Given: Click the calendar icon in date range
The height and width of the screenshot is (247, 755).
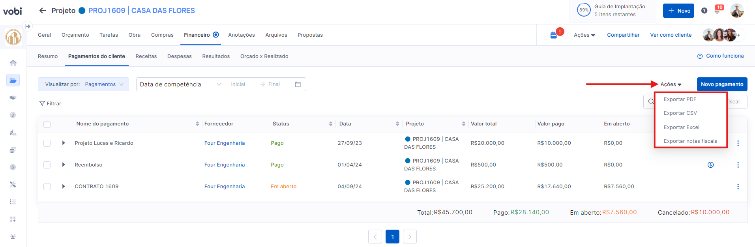Looking at the screenshot, I should (298, 84).
